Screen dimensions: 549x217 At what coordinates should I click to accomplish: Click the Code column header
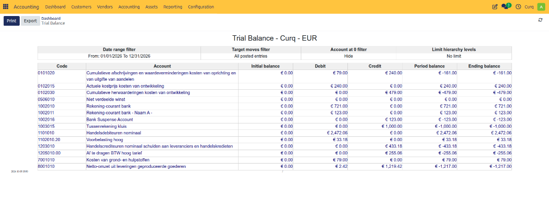pyautogui.click(x=62, y=66)
